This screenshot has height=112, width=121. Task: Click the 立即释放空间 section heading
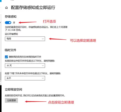13,90
